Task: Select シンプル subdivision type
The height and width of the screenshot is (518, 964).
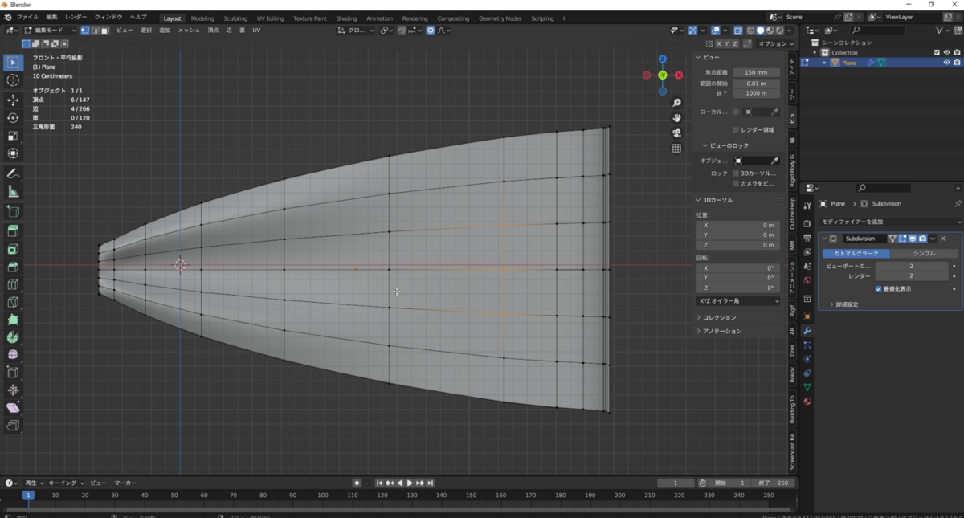Action: click(x=924, y=253)
